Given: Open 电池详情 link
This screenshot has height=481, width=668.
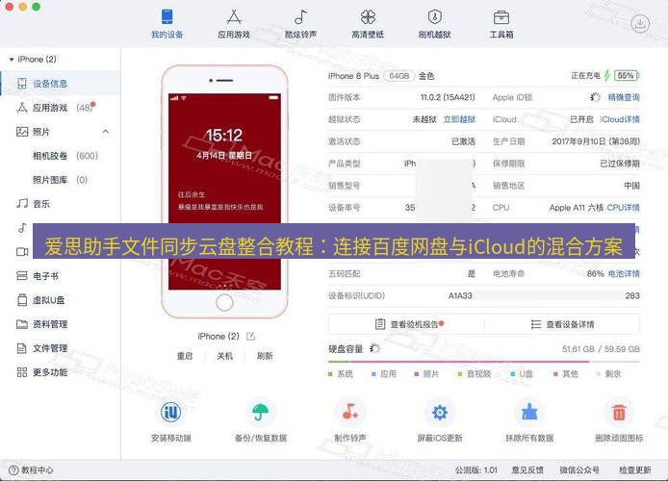Looking at the screenshot, I should pos(624,274).
